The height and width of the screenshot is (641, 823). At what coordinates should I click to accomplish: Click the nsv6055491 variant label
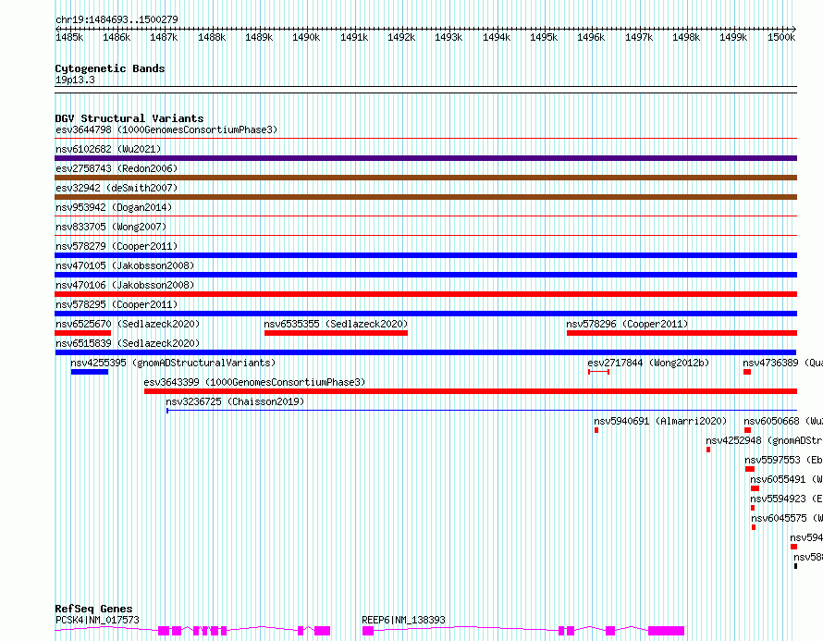click(x=786, y=479)
